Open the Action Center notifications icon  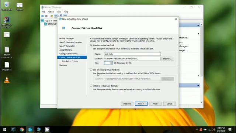tap(230, 130)
